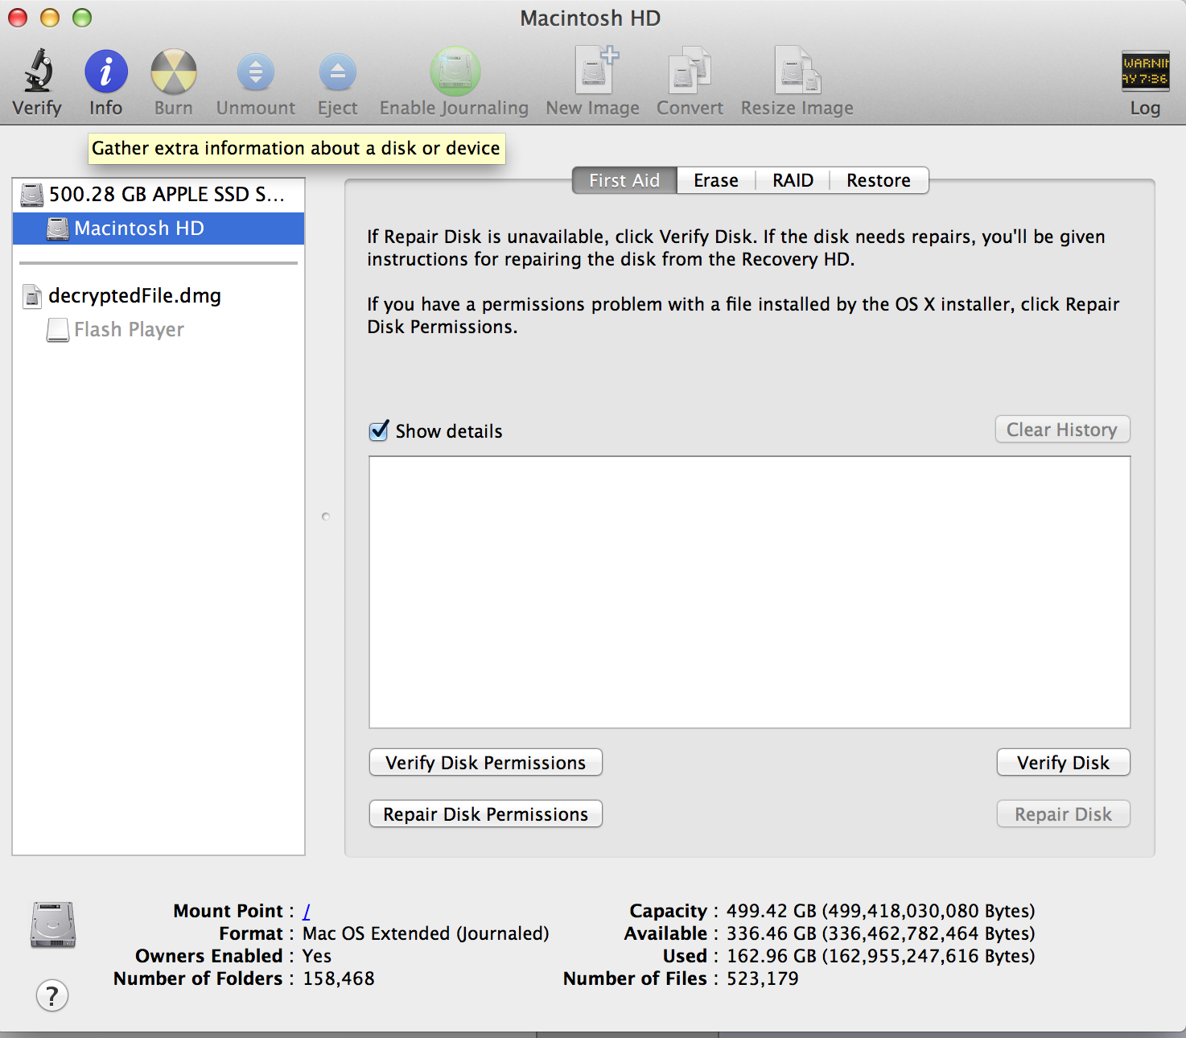Click the Verify microscope icon
This screenshot has height=1038, width=1186.
click(x=38, y=71)
